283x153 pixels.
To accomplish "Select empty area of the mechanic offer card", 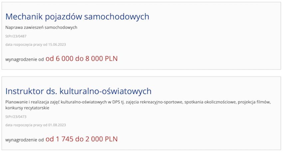I will click(198, 45).
